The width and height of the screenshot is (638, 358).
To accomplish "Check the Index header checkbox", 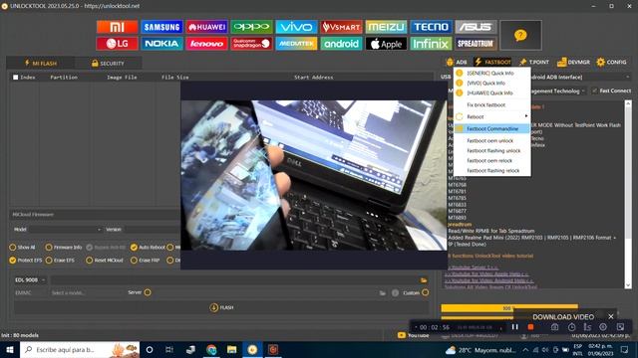I will click(16, 78).
